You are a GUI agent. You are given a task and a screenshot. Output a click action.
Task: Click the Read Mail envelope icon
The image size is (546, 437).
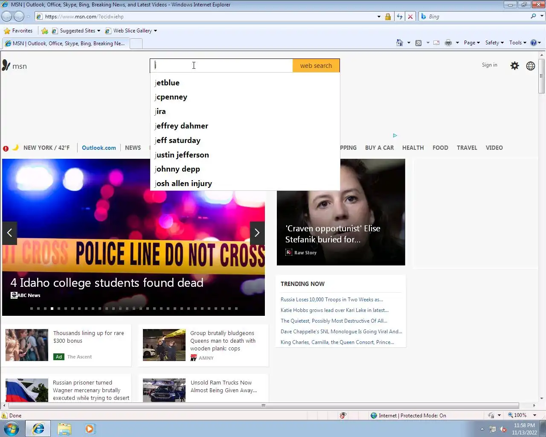[x=436, y=43]
